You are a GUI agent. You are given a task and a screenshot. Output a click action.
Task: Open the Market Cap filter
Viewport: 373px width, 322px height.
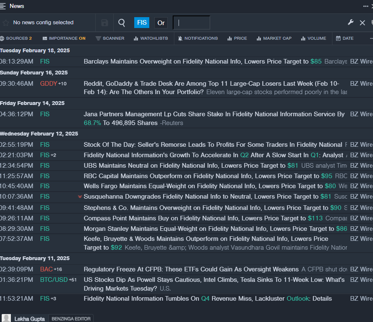273,38
